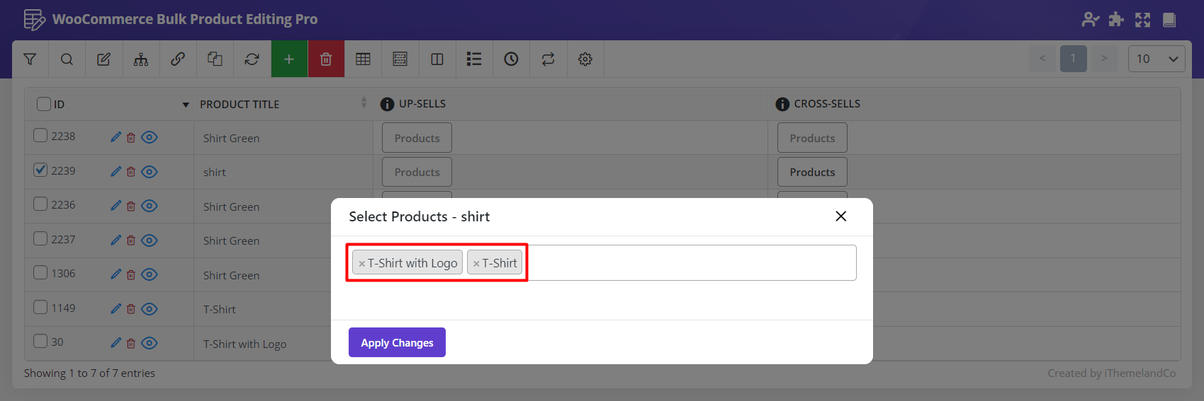Sort by Product Title column arrows

click(364, 103)
